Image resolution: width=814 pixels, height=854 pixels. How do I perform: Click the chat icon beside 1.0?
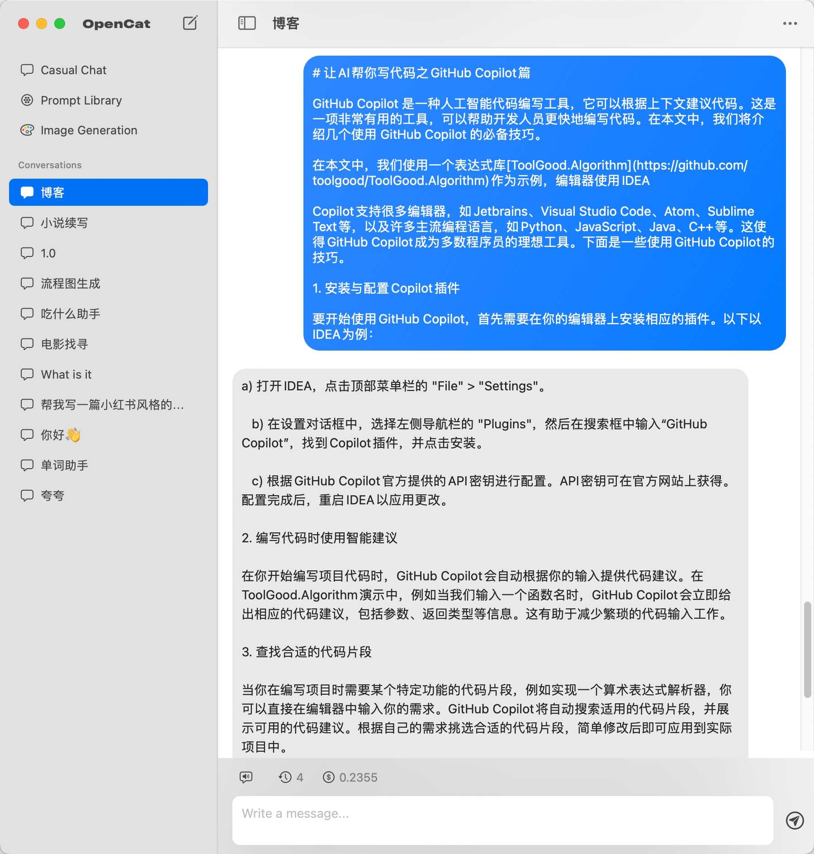[x=27, y=253]
